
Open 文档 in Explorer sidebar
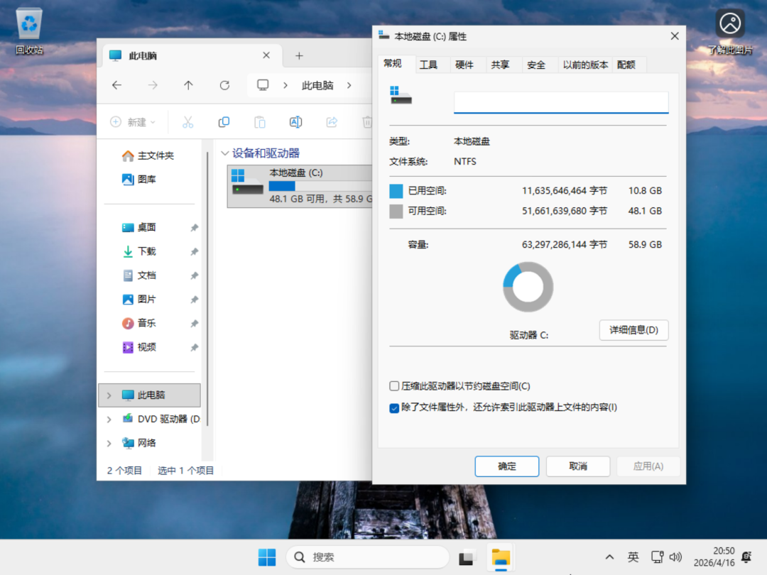[139, 275]
